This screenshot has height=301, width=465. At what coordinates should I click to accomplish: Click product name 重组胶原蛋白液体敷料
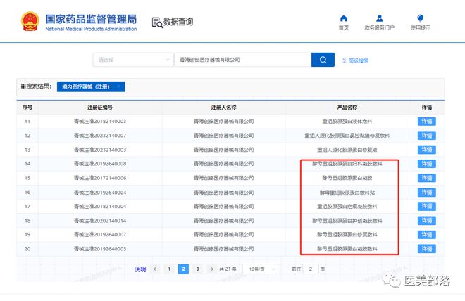coord(347,122)
